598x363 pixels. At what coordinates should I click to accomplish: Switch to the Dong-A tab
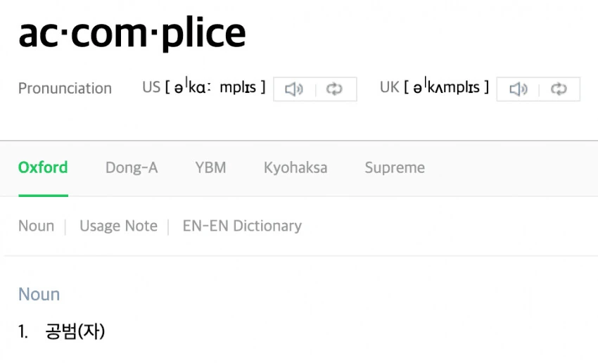[x=132, y=167]
